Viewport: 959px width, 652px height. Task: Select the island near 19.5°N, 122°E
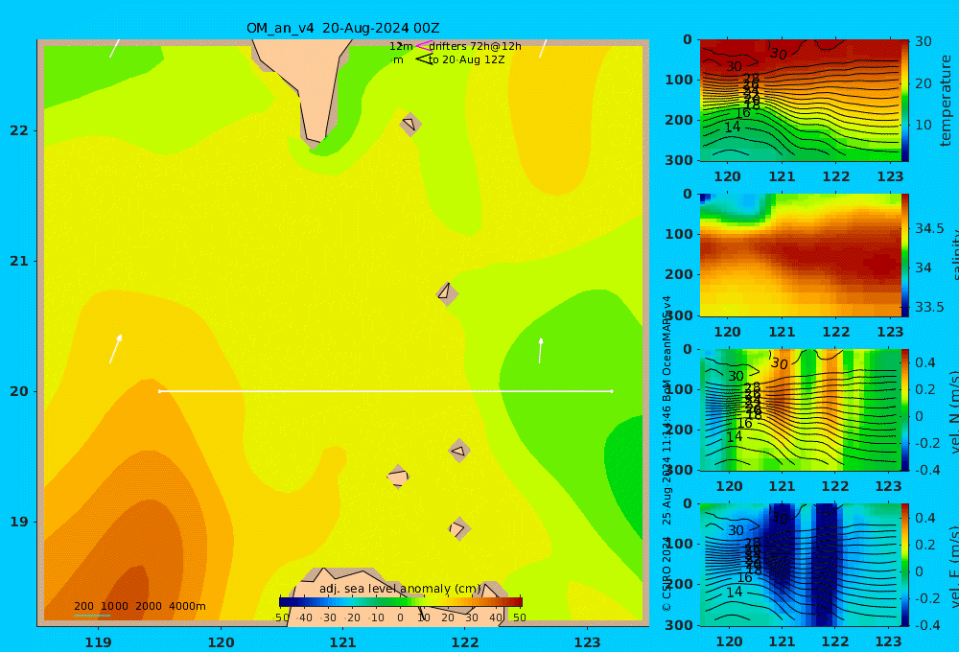point(459,451)
